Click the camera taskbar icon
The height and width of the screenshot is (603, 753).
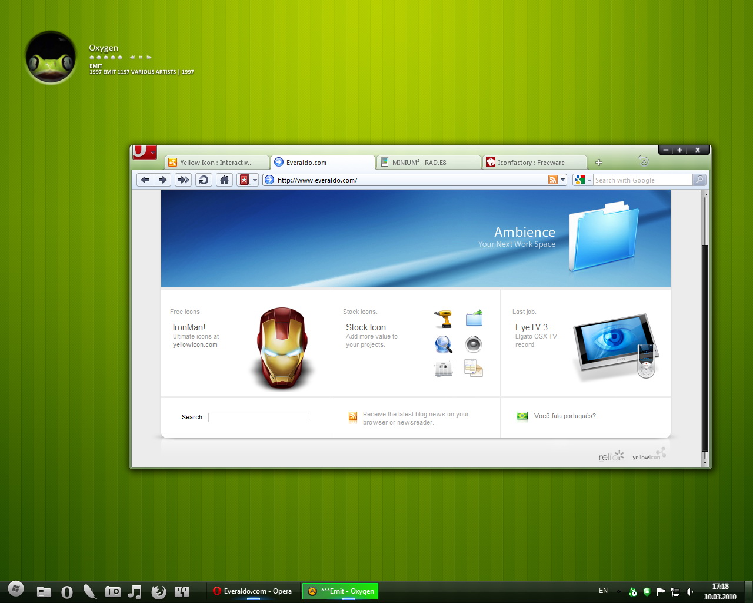coord(112,591)
